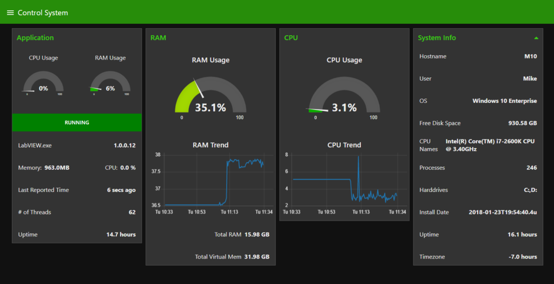Click the application uptime 14.7 hours
Image resolution: width=554 pixels, height=284 pixels.
(121, 235)
